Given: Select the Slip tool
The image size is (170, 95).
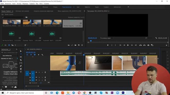Looking at the screenshot, I should (21, 63).
